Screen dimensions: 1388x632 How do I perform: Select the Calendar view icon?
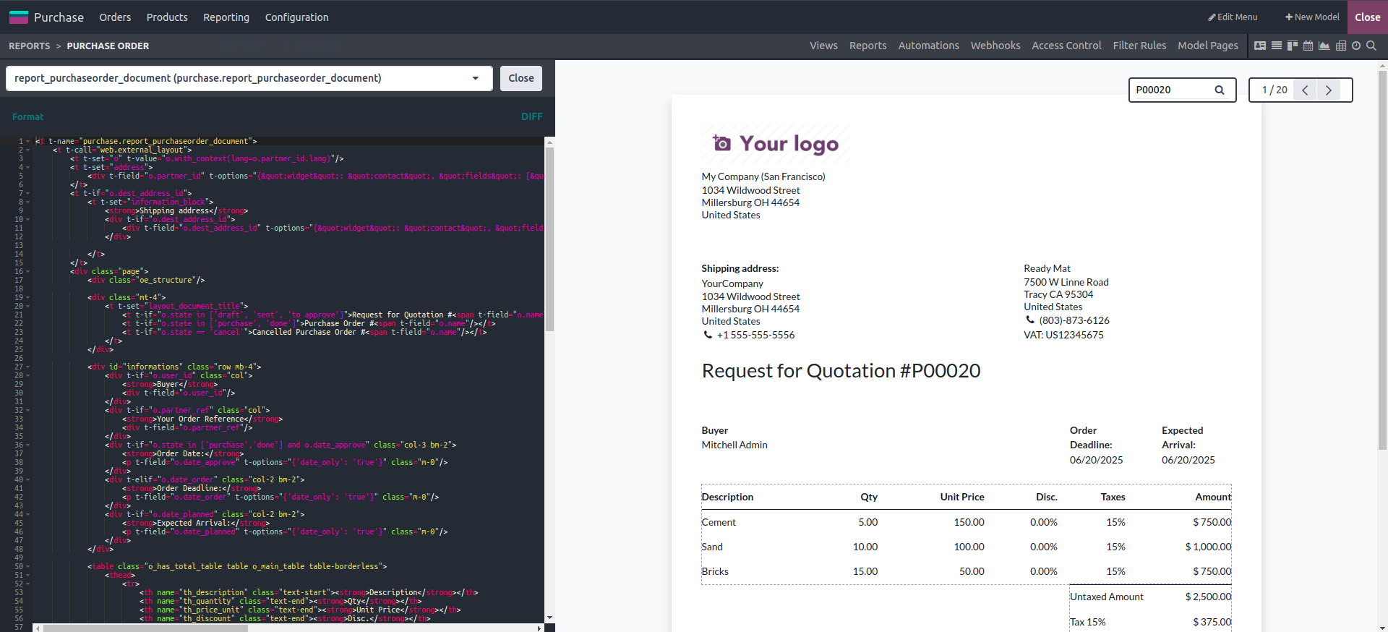pos(1308,46)
